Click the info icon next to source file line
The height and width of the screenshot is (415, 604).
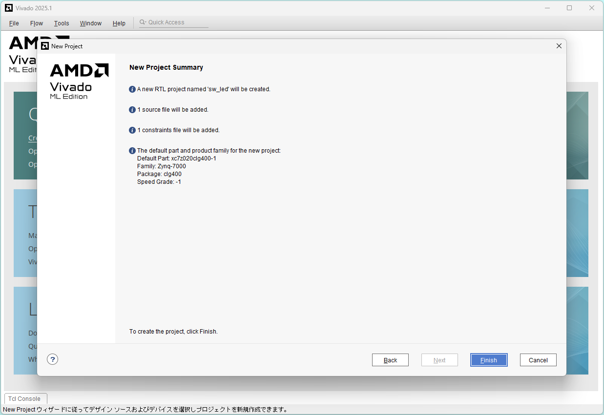[x=132, y=110]
